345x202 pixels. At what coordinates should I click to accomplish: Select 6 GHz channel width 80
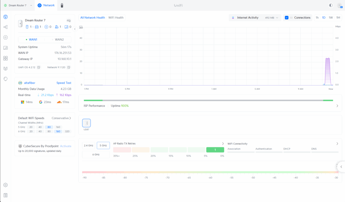pos(49,131)
